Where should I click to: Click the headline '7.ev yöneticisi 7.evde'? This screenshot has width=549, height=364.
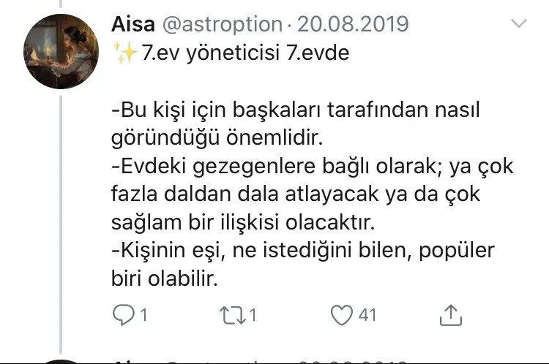(234, 53)
